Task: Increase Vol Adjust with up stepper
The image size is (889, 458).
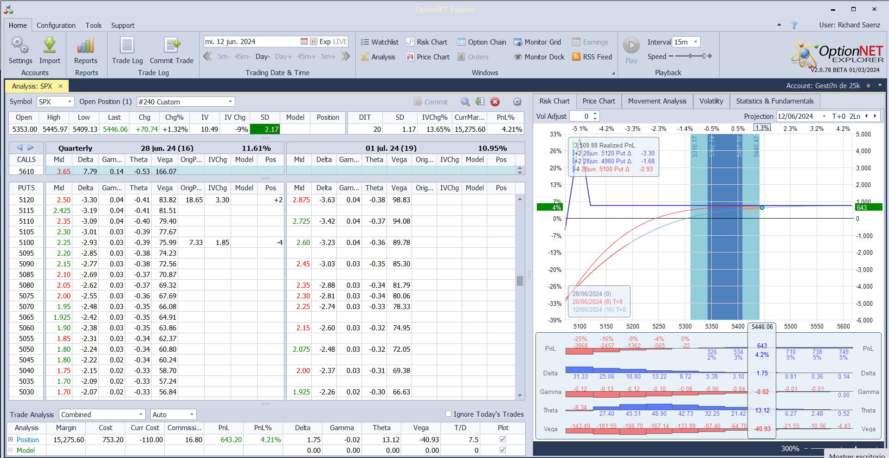Action: coord(595,114)
